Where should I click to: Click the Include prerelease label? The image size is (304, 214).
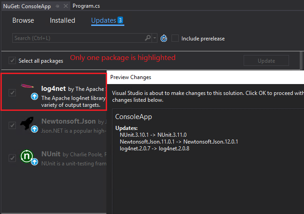click(203, 39)
